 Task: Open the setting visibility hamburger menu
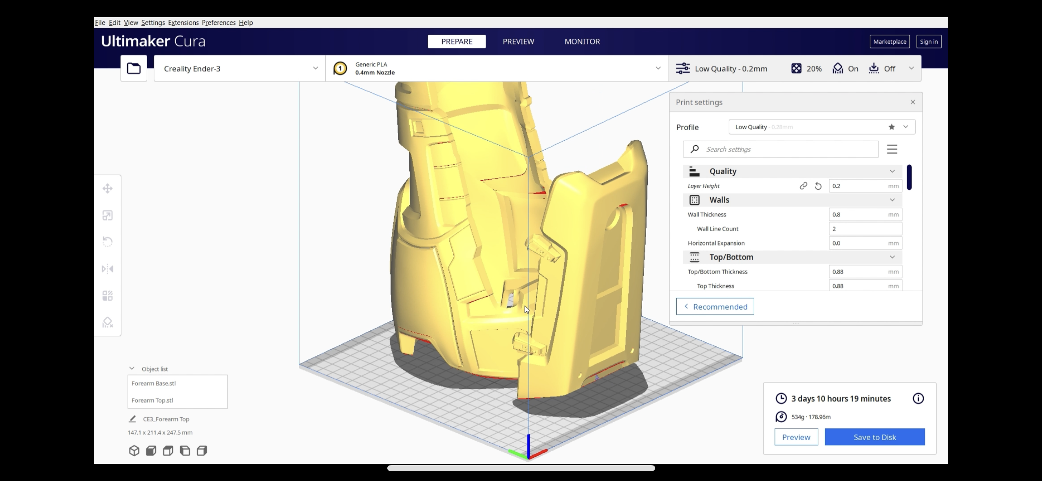892,149
